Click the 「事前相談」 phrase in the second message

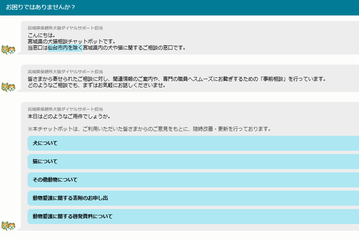coord(274,79)
